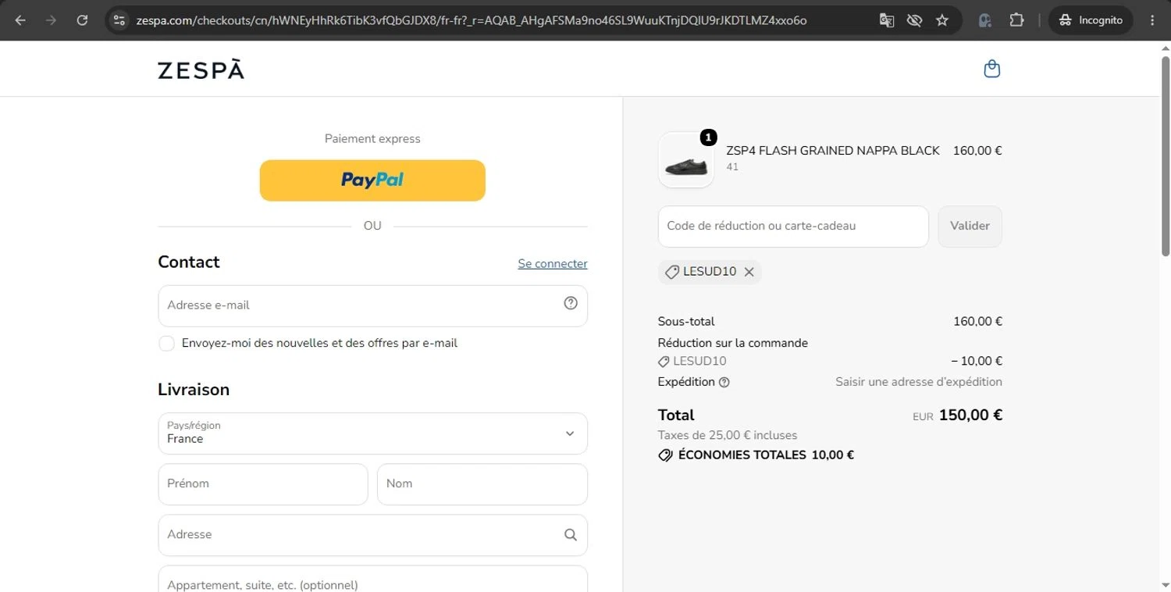
Task: Show help for the e-mail field
Action: 571,303
